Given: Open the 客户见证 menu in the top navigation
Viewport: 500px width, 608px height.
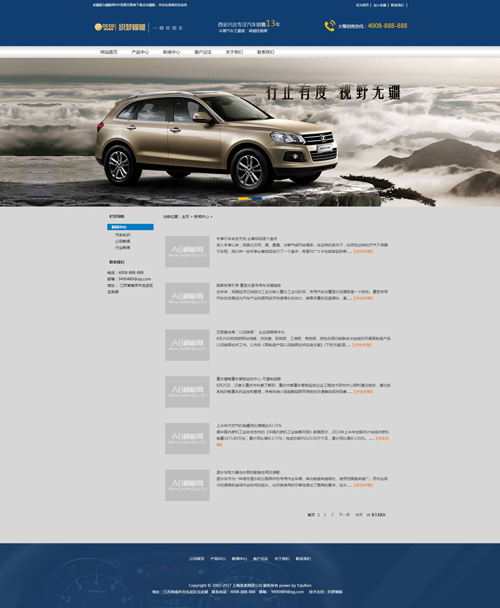Looking at the screenshot, I should point(203,52).
